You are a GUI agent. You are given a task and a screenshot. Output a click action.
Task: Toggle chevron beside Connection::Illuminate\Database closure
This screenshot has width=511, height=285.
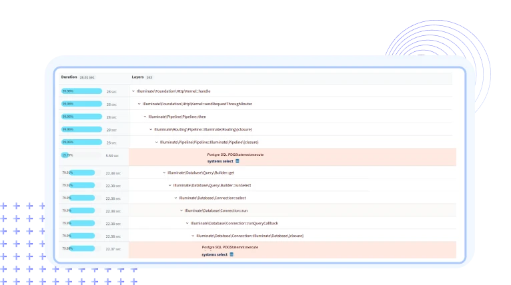tap(193, 236)
